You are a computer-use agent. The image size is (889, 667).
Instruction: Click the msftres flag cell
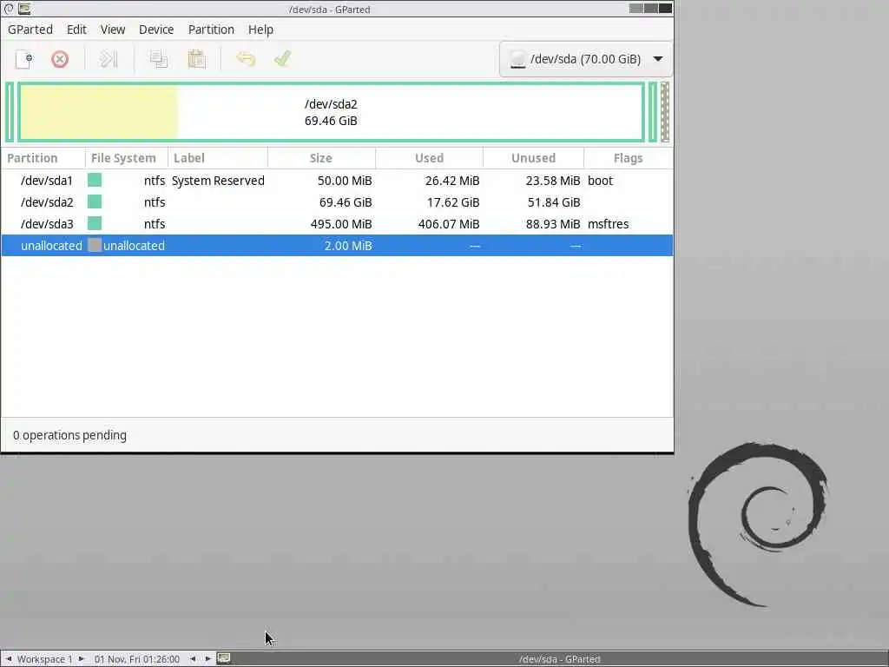tap(609, 223)
